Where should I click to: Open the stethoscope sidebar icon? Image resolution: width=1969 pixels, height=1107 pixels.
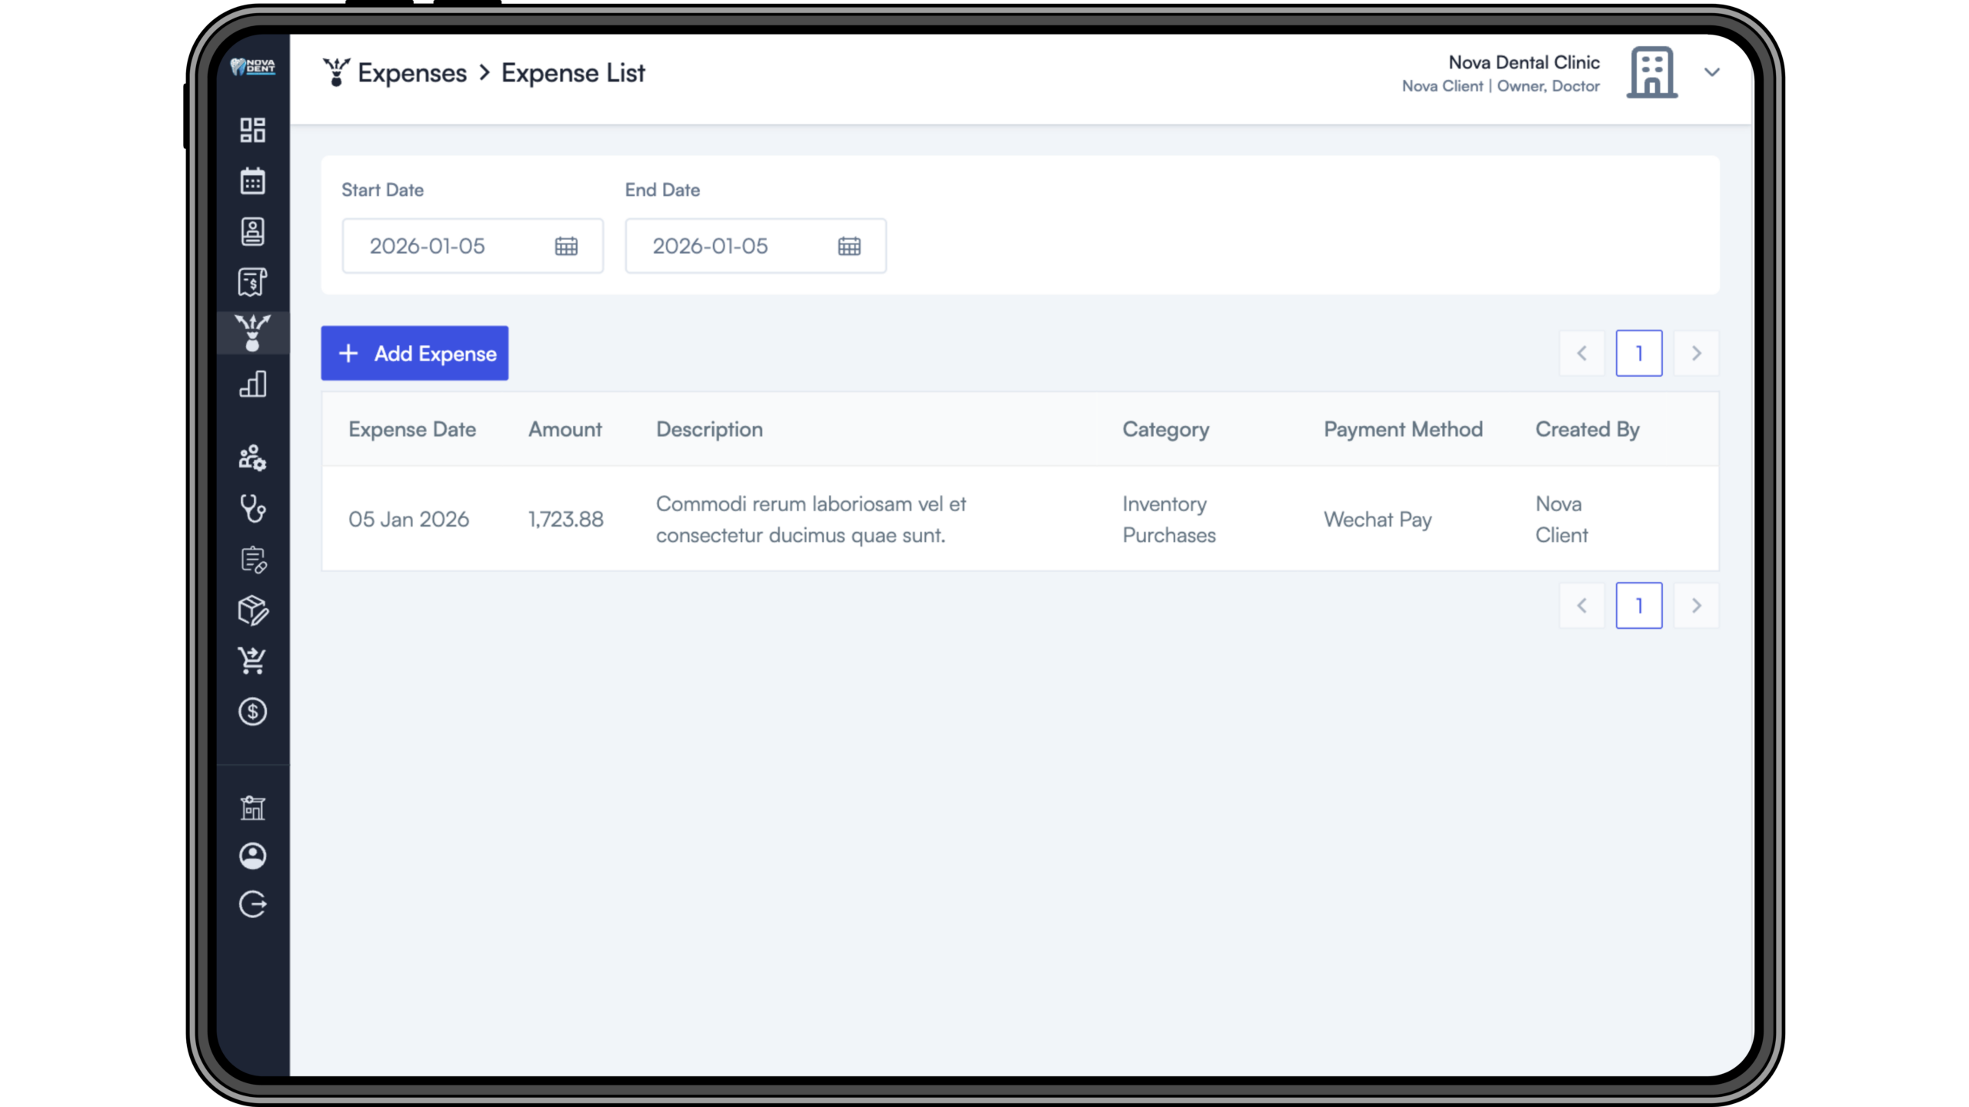coord(252,509)
